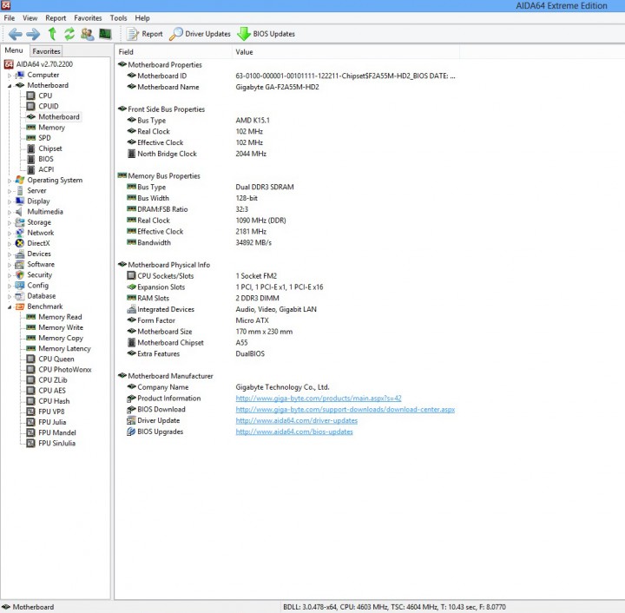625x613 pixels.
Task: Select the Chipset icon in tree
Action: coord(30,148)
